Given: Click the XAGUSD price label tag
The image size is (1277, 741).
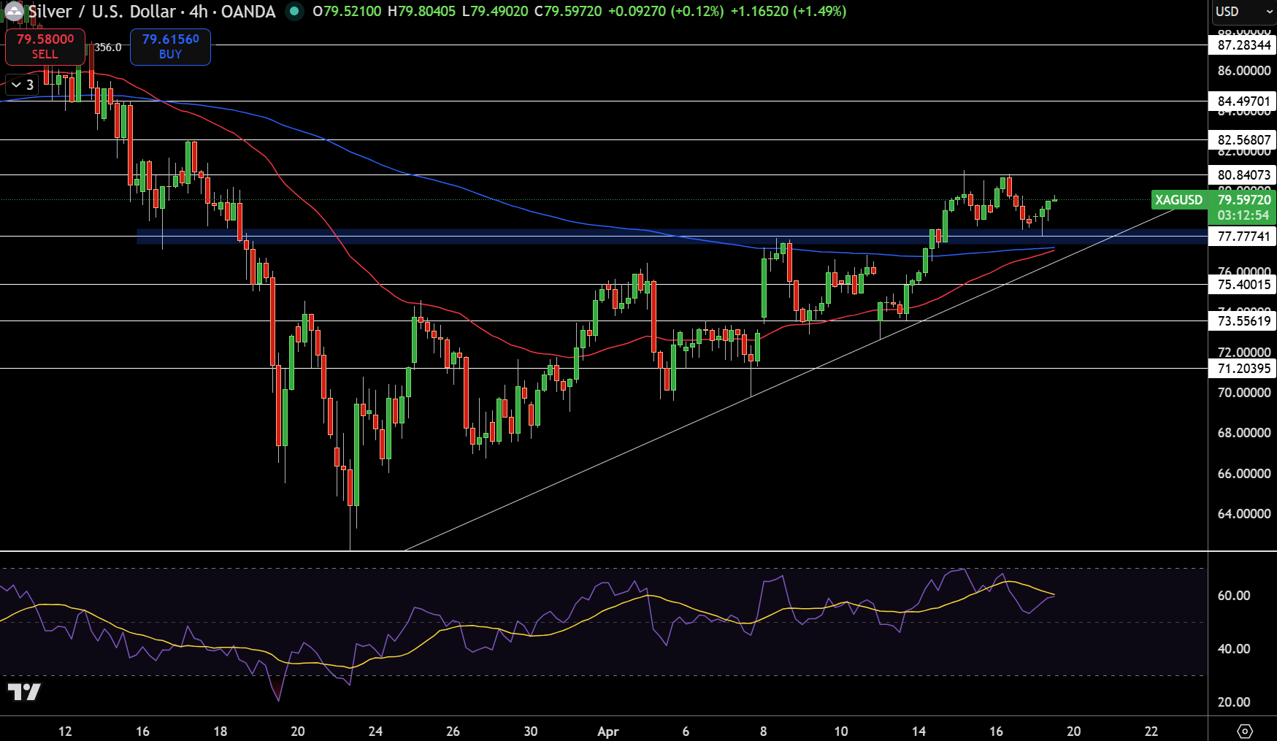Looking at the screenshot, I should click(1178, 200).
